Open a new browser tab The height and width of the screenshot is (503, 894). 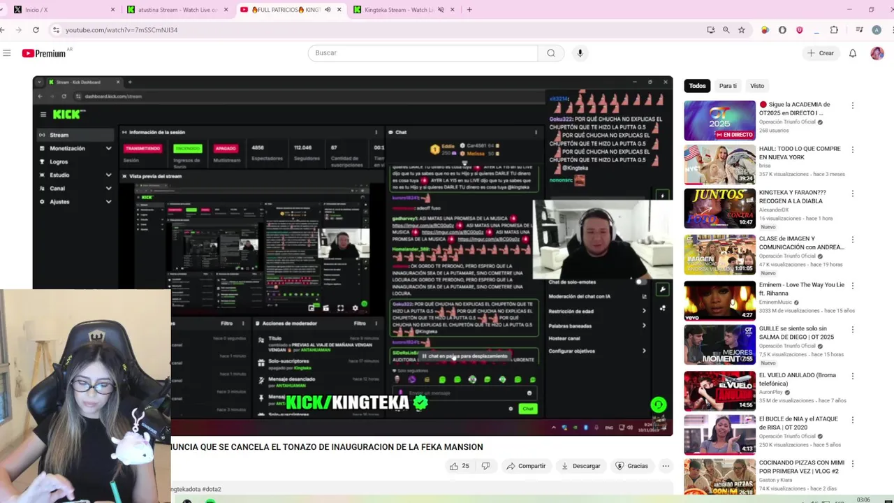coord(469,10)
